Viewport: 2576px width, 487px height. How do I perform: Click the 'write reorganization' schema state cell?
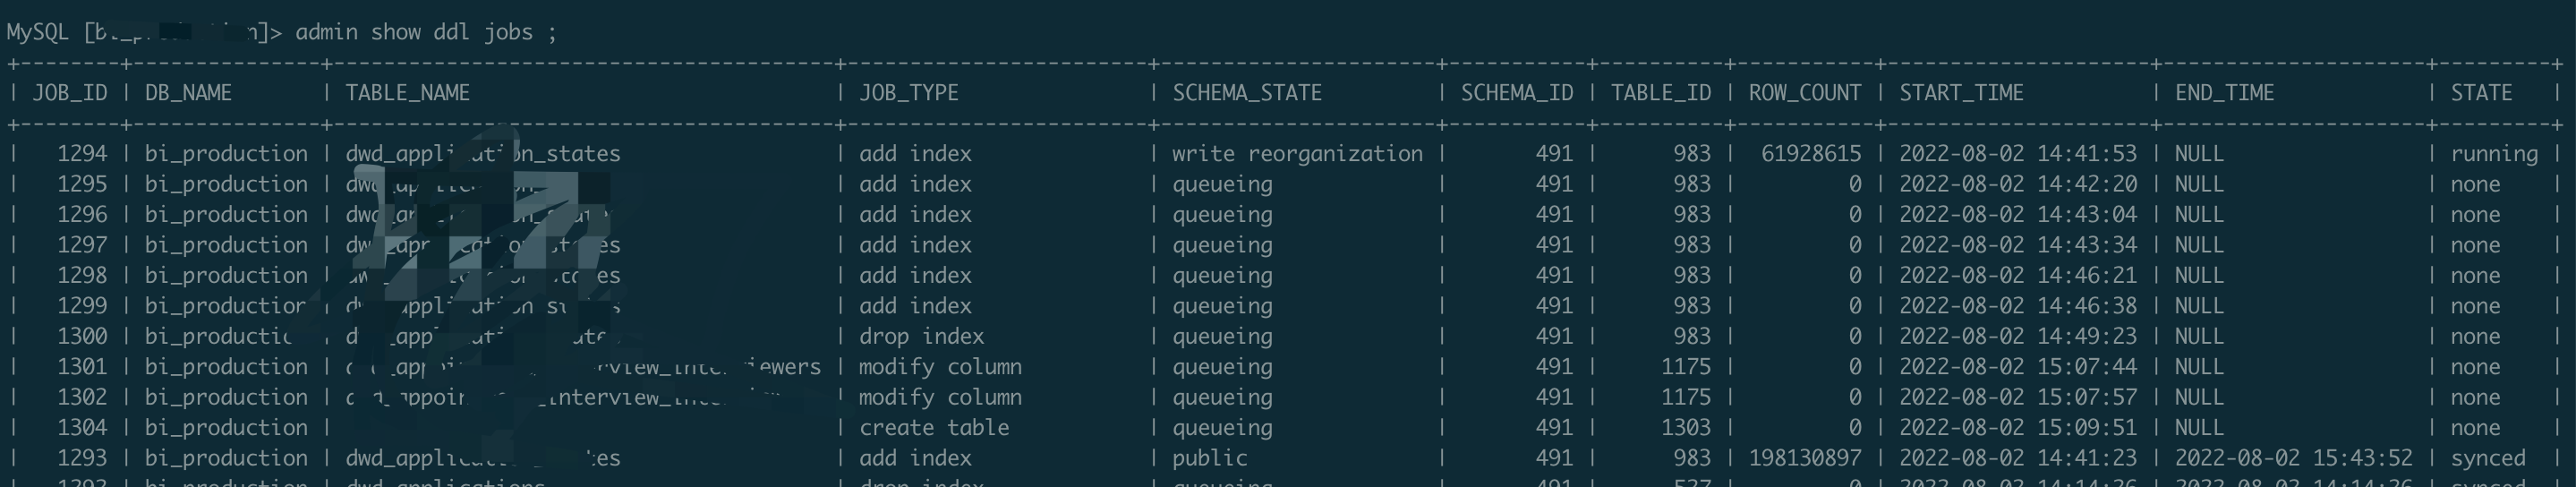(x=1297, y=154)
